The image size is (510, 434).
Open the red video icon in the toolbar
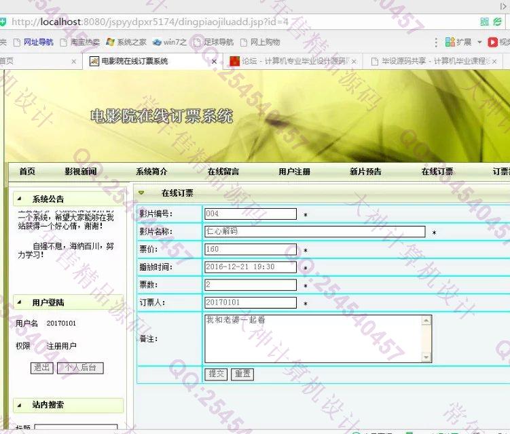(492, 42)
